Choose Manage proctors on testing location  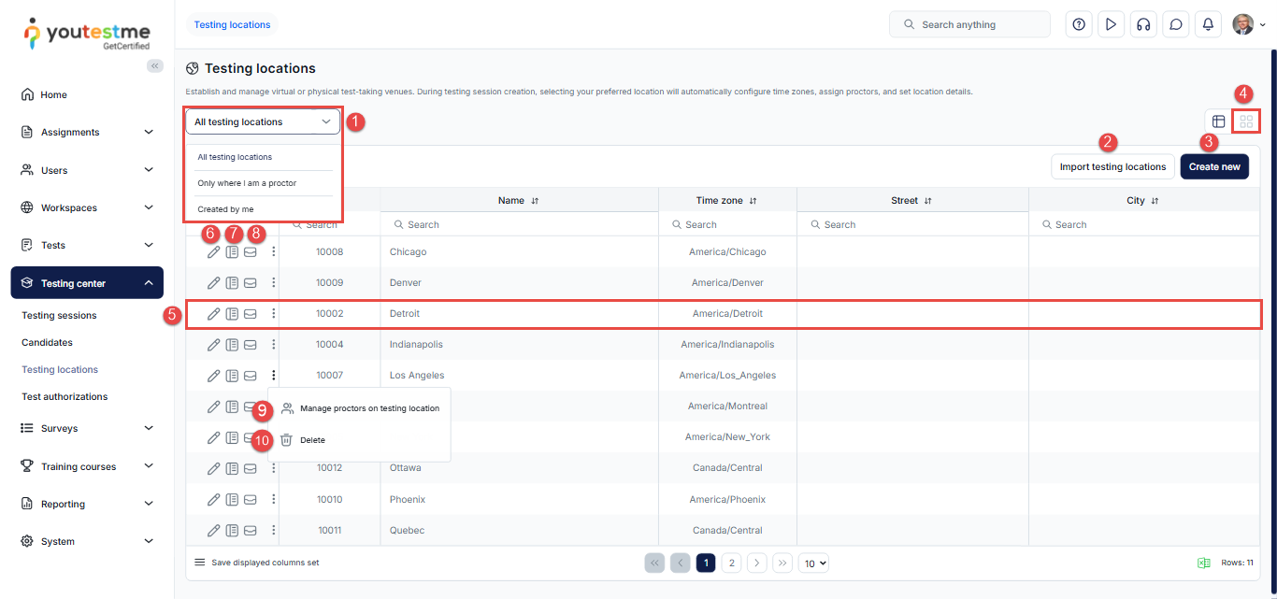point(360,408)
